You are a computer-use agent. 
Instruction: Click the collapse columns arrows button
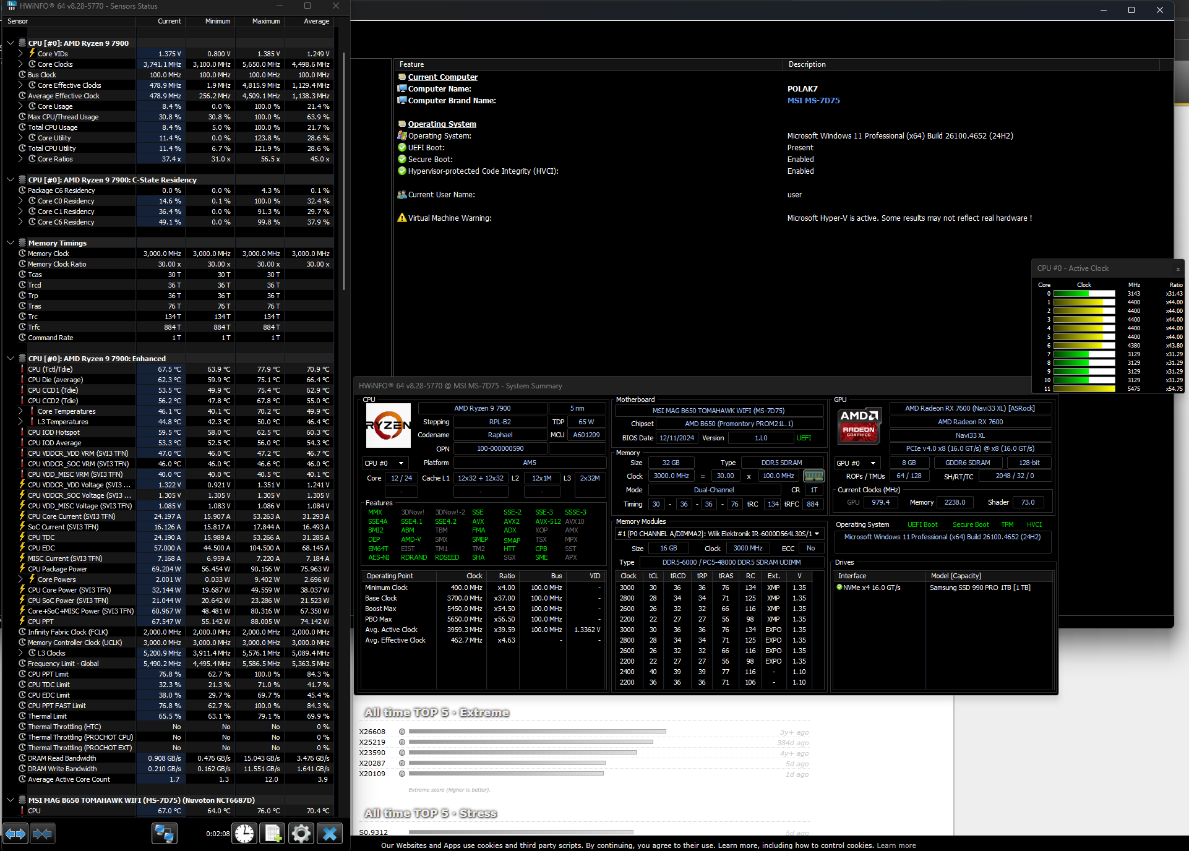click(42, 834)
